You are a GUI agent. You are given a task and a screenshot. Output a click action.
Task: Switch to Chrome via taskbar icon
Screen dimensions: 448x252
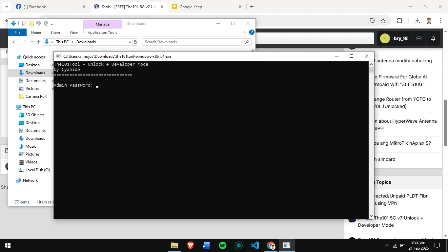(x=271, y=245)
